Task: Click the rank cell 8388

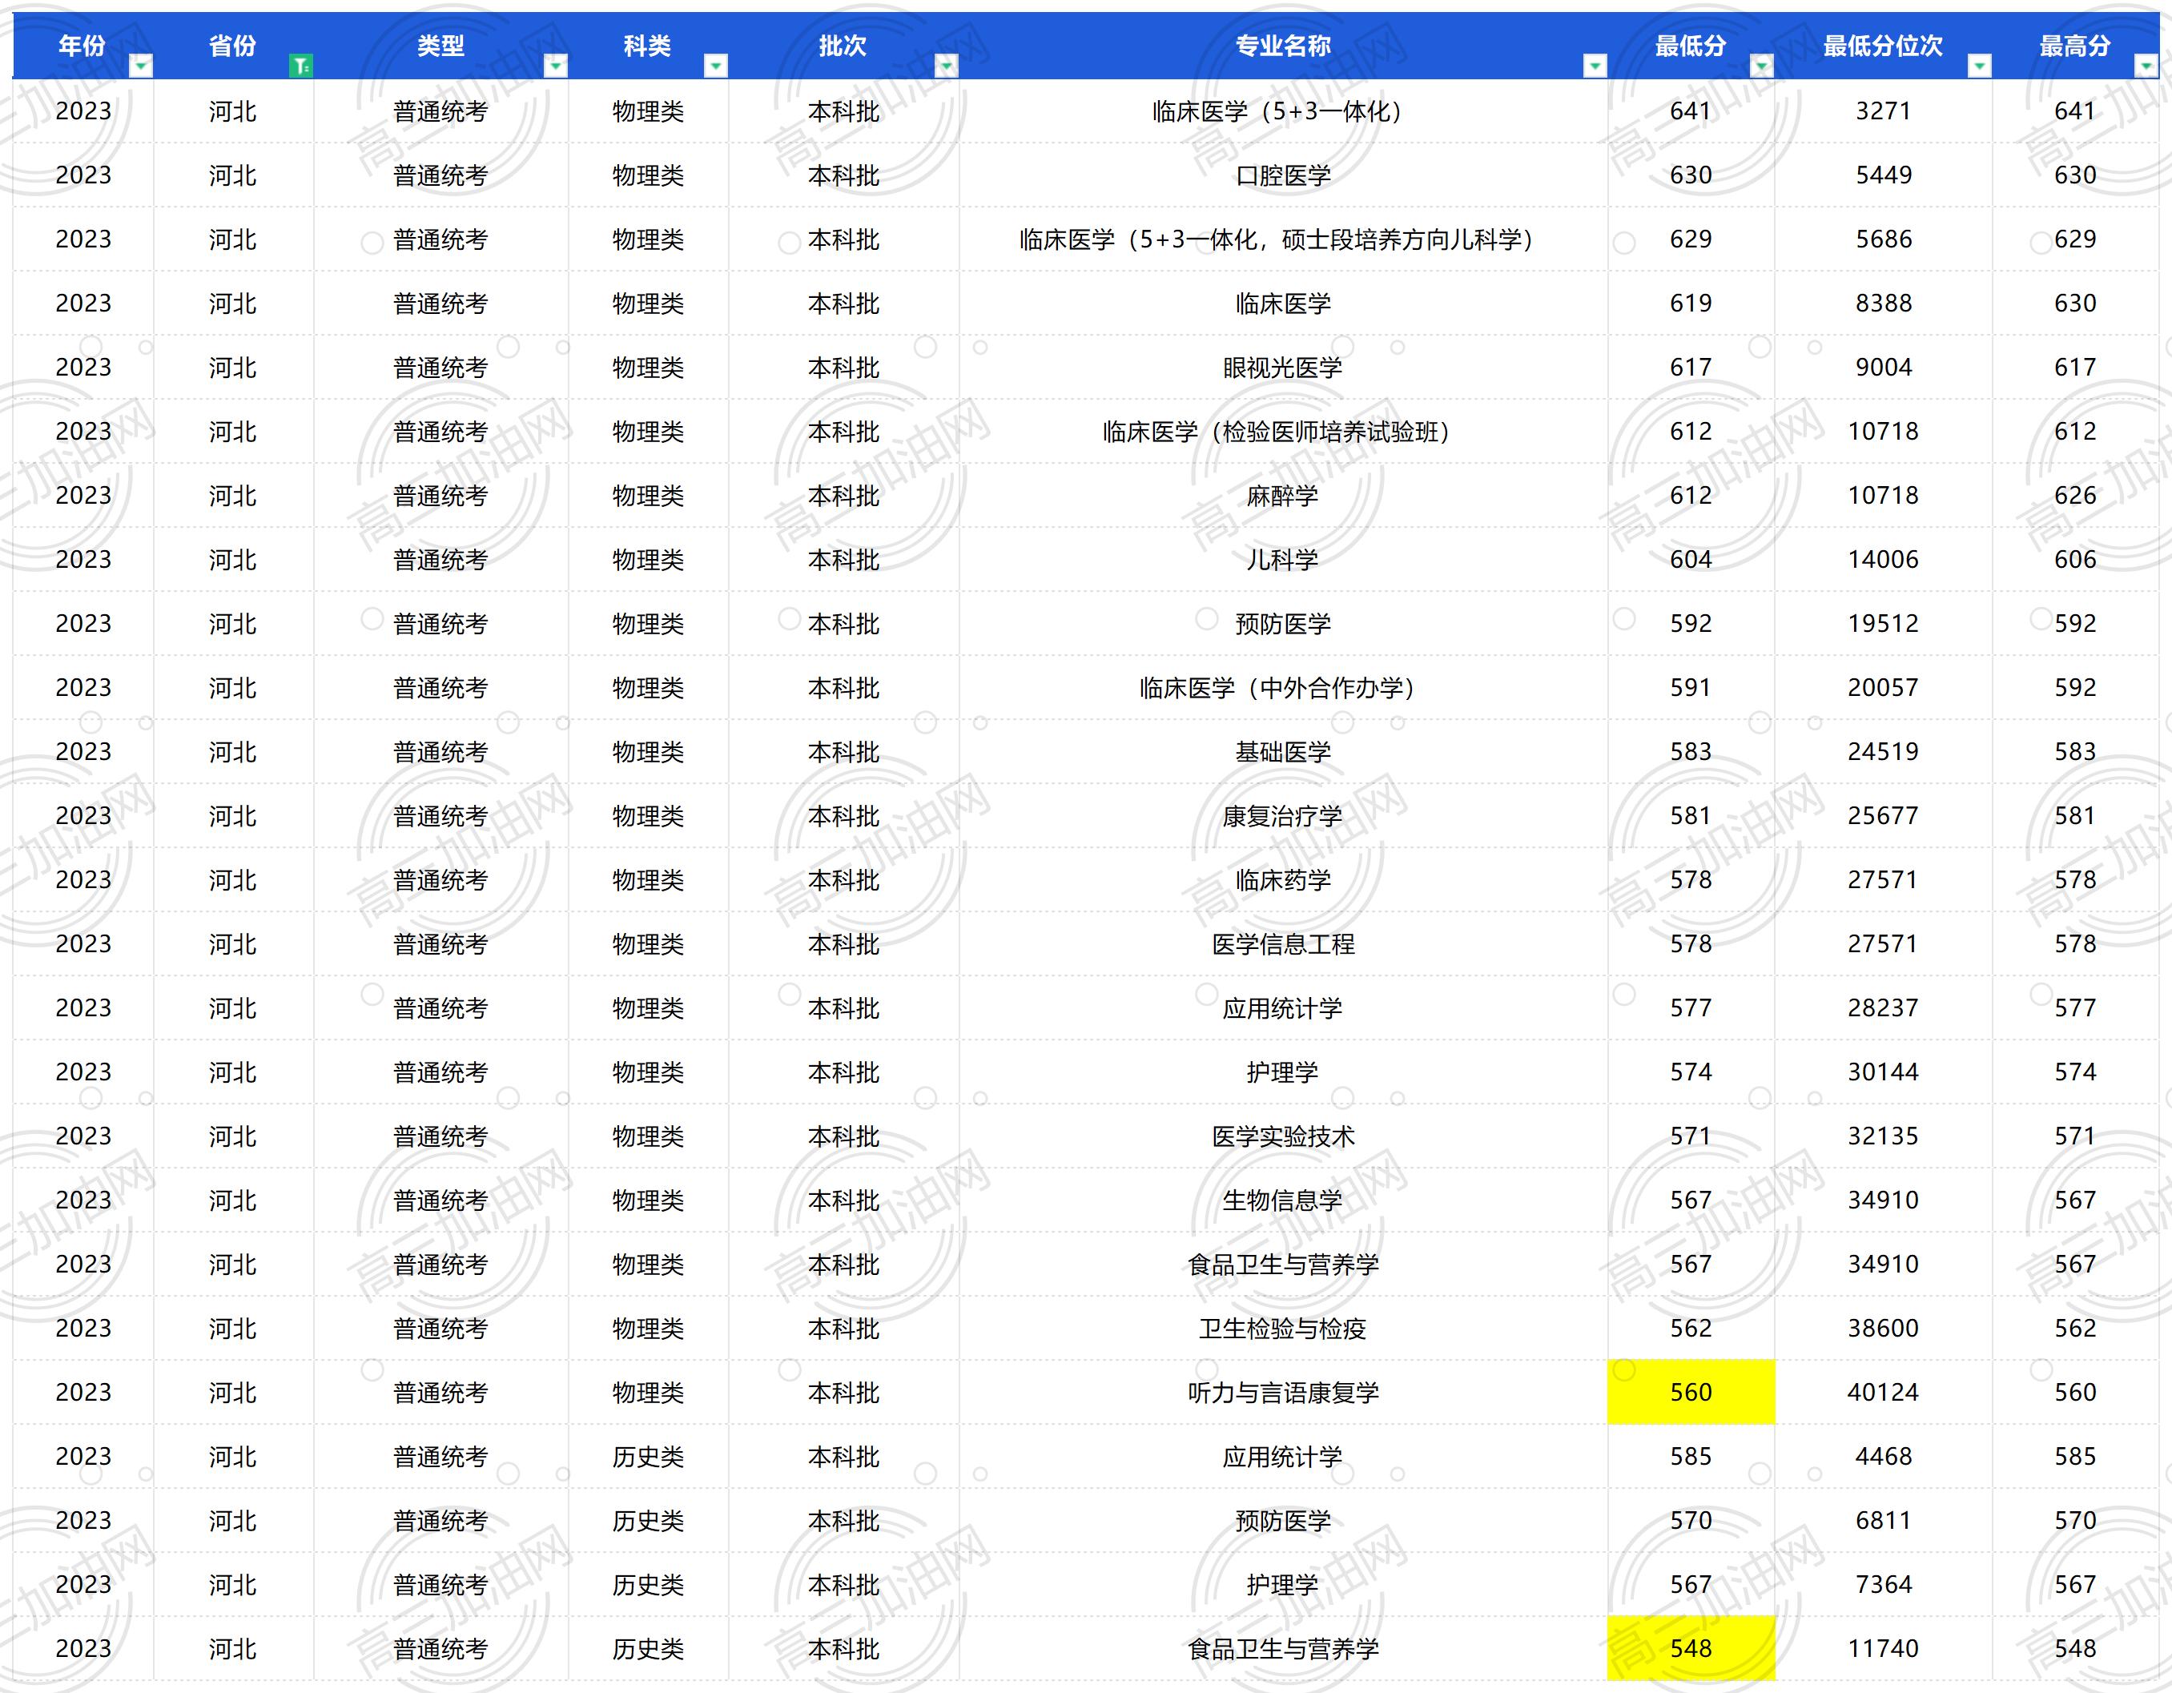Action: coord(1884,304)
